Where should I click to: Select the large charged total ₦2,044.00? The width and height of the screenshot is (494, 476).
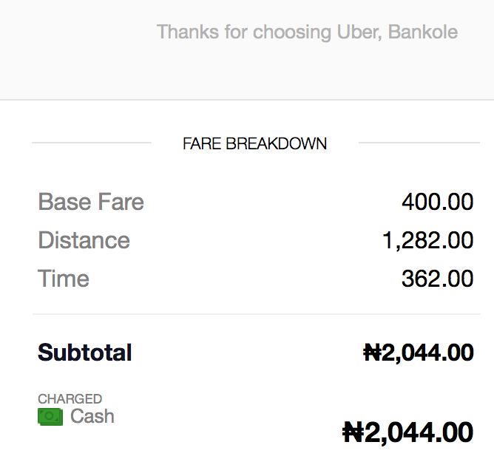[407, 432]
